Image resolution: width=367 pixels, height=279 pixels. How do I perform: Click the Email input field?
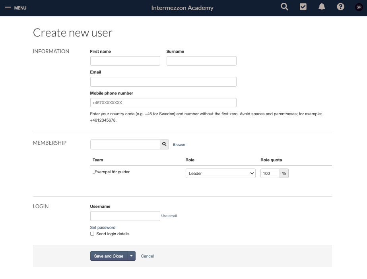(163, 81)
